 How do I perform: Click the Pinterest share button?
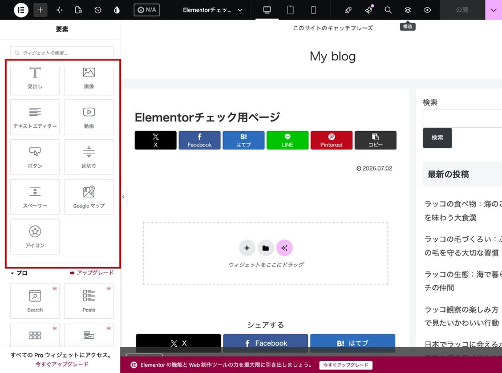click(x=331, y=140)
